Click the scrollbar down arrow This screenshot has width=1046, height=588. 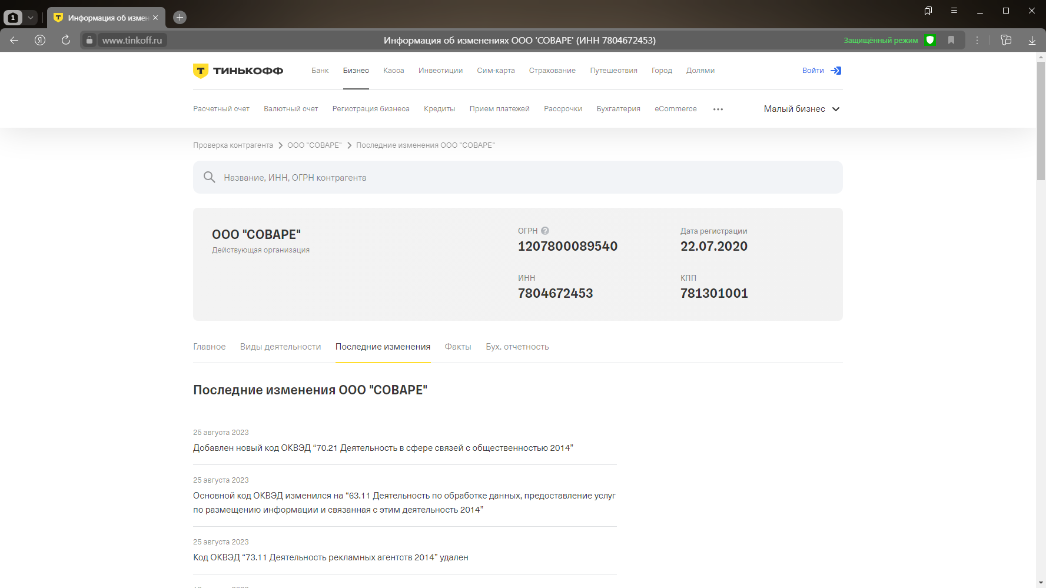(1041, 583)
